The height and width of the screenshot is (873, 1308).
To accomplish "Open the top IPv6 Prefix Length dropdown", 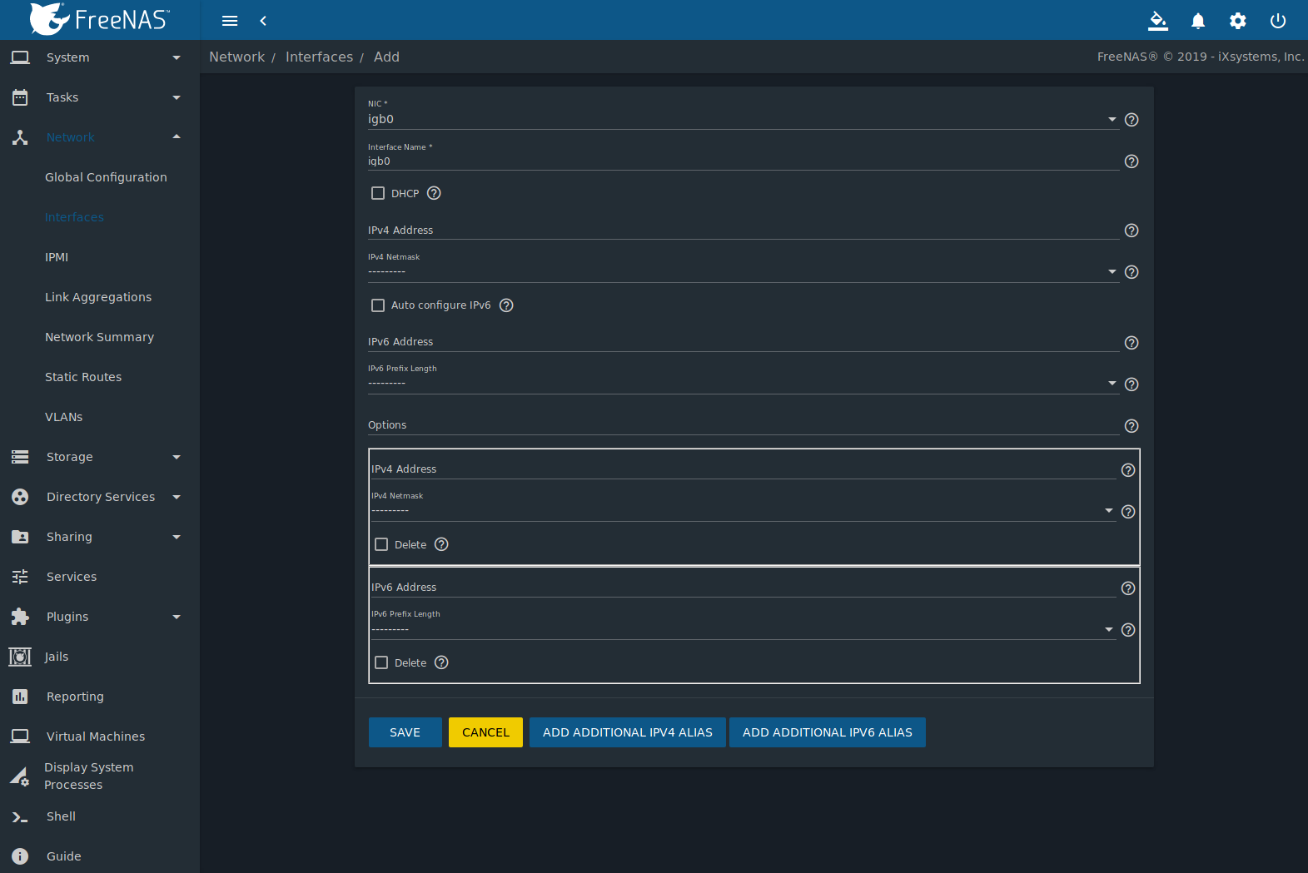I will pos(744,384).
